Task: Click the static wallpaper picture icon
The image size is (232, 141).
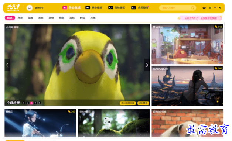Action: (88, 7)
